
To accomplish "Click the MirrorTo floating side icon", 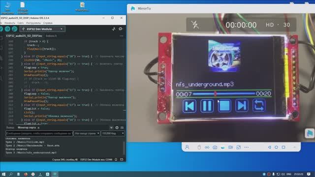I will (310, 133).
